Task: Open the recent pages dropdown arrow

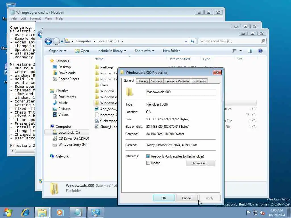Action: (62, 41)
